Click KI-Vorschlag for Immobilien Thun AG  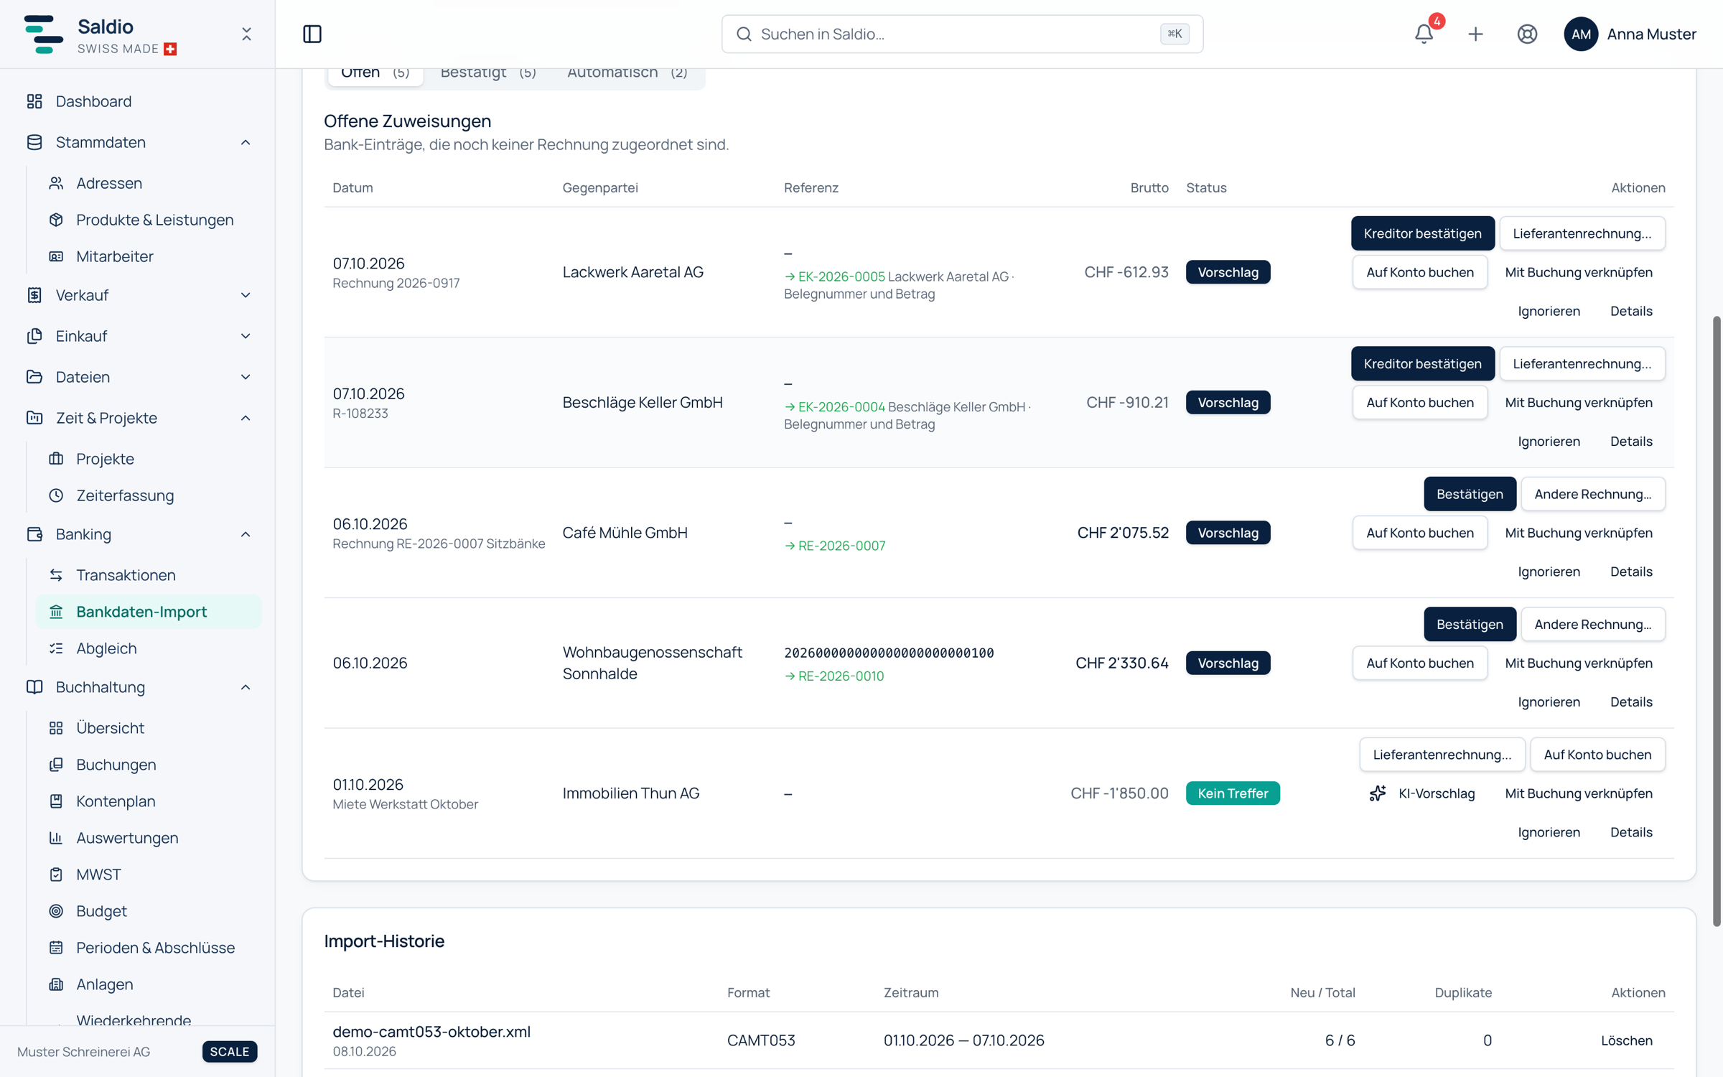pyautogui.click(x=1421, y=793)
